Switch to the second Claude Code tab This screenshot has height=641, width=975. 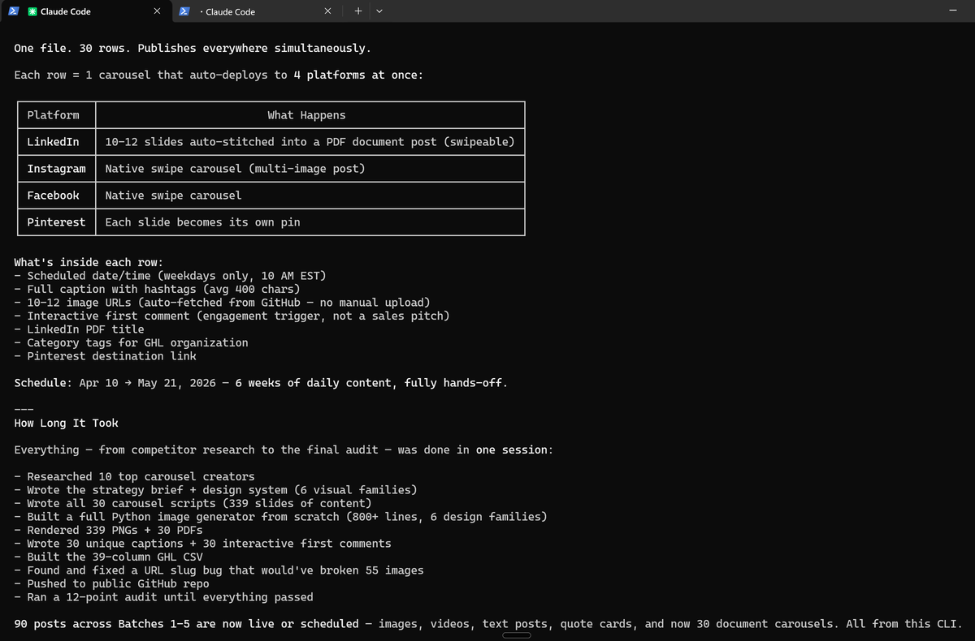[256, 11]
